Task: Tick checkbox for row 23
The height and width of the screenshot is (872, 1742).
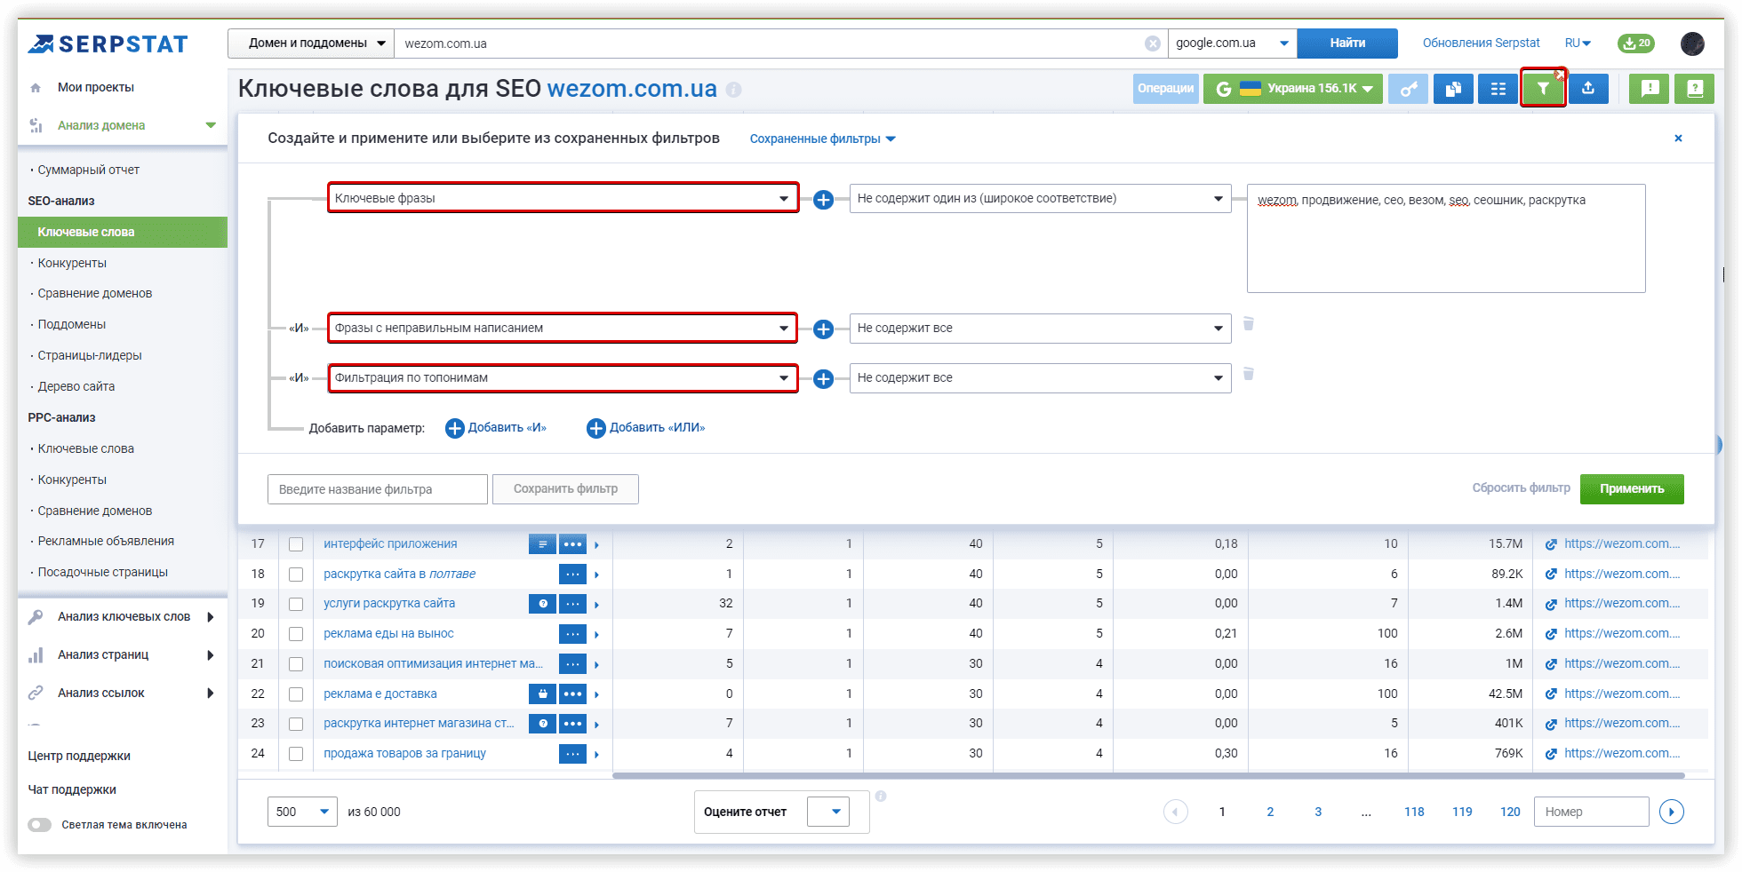Action: pos(296,724)
